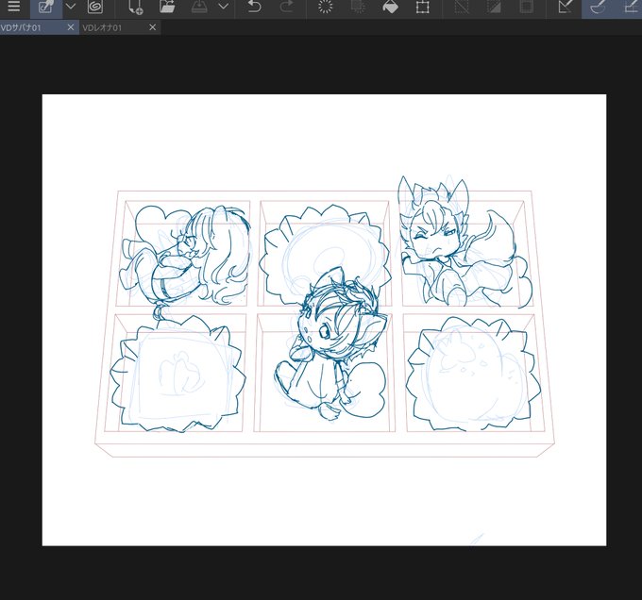Open the hamburger main menu

pyautogui.click(x=13, y=7)
